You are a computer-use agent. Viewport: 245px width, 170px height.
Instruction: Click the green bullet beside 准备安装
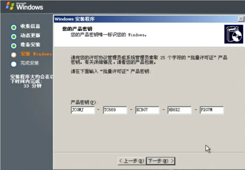[x=14, y=46]
